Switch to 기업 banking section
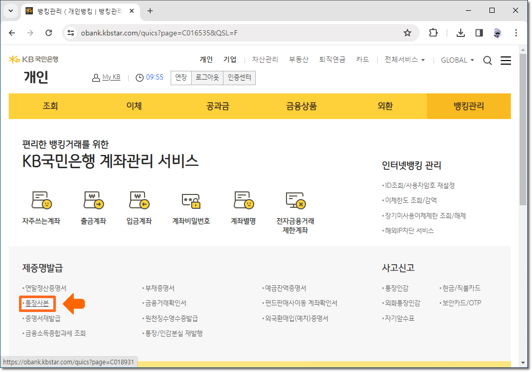 [x=230, y=60]
